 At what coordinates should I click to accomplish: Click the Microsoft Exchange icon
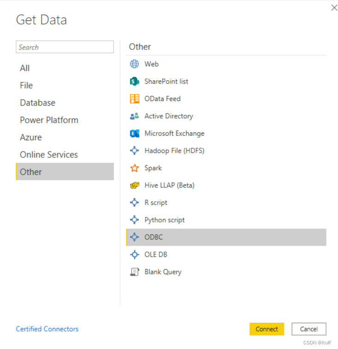coord(134,133)
